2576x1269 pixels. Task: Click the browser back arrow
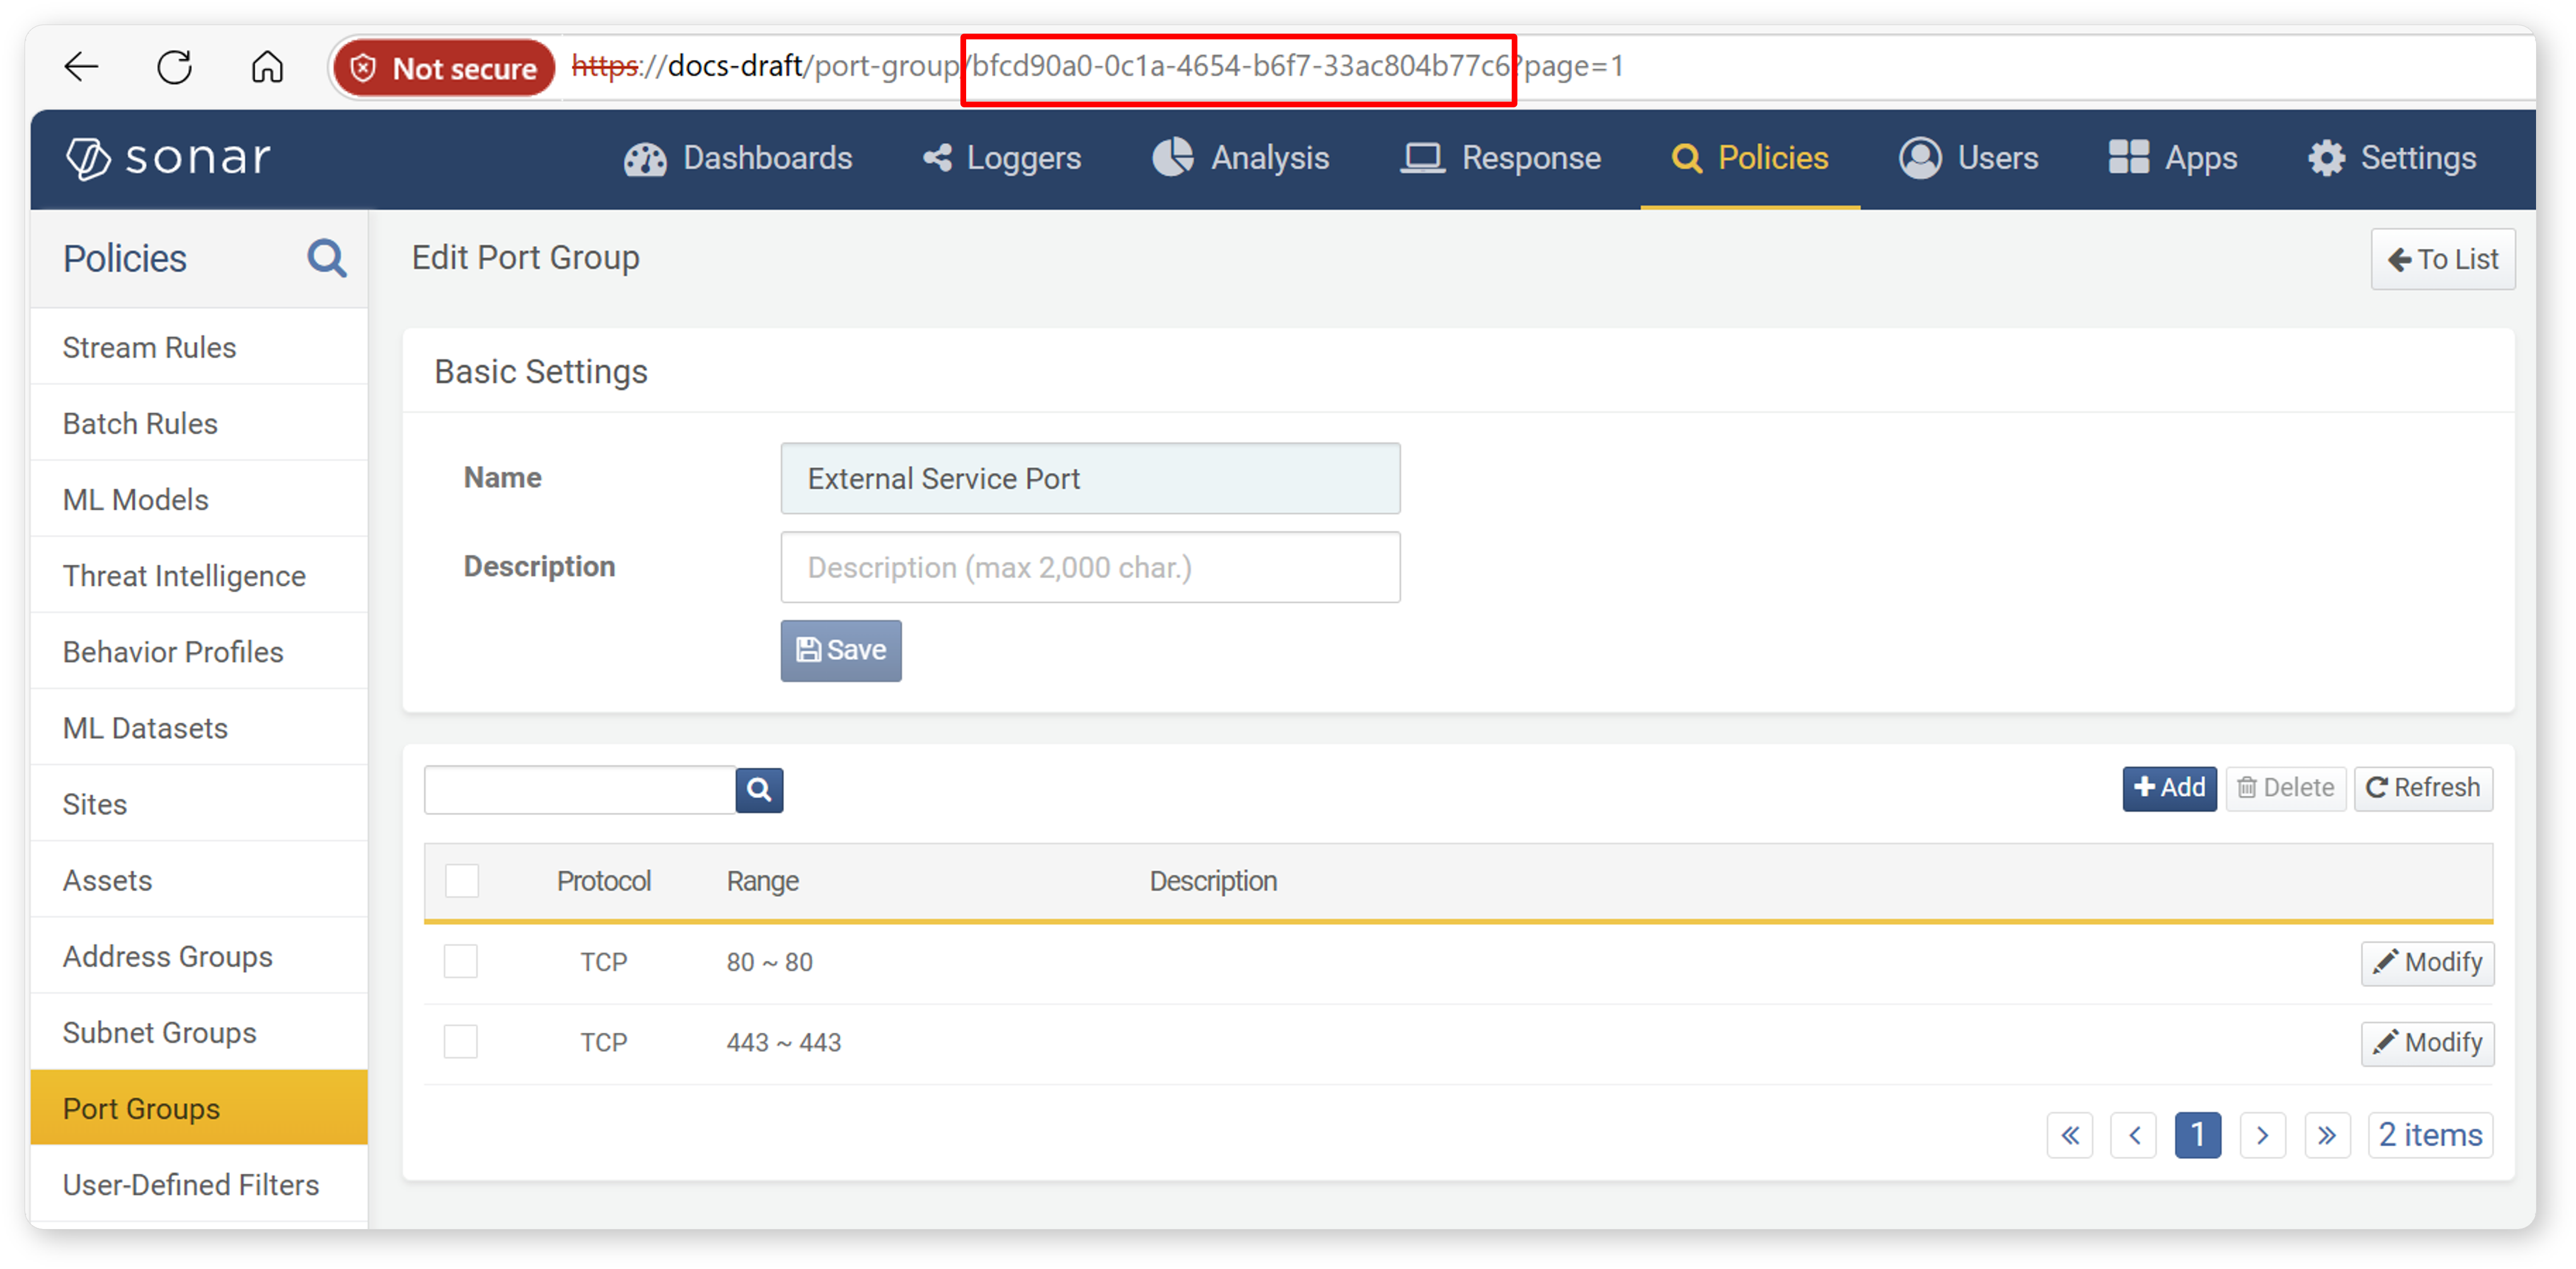[x=81, y=67]
